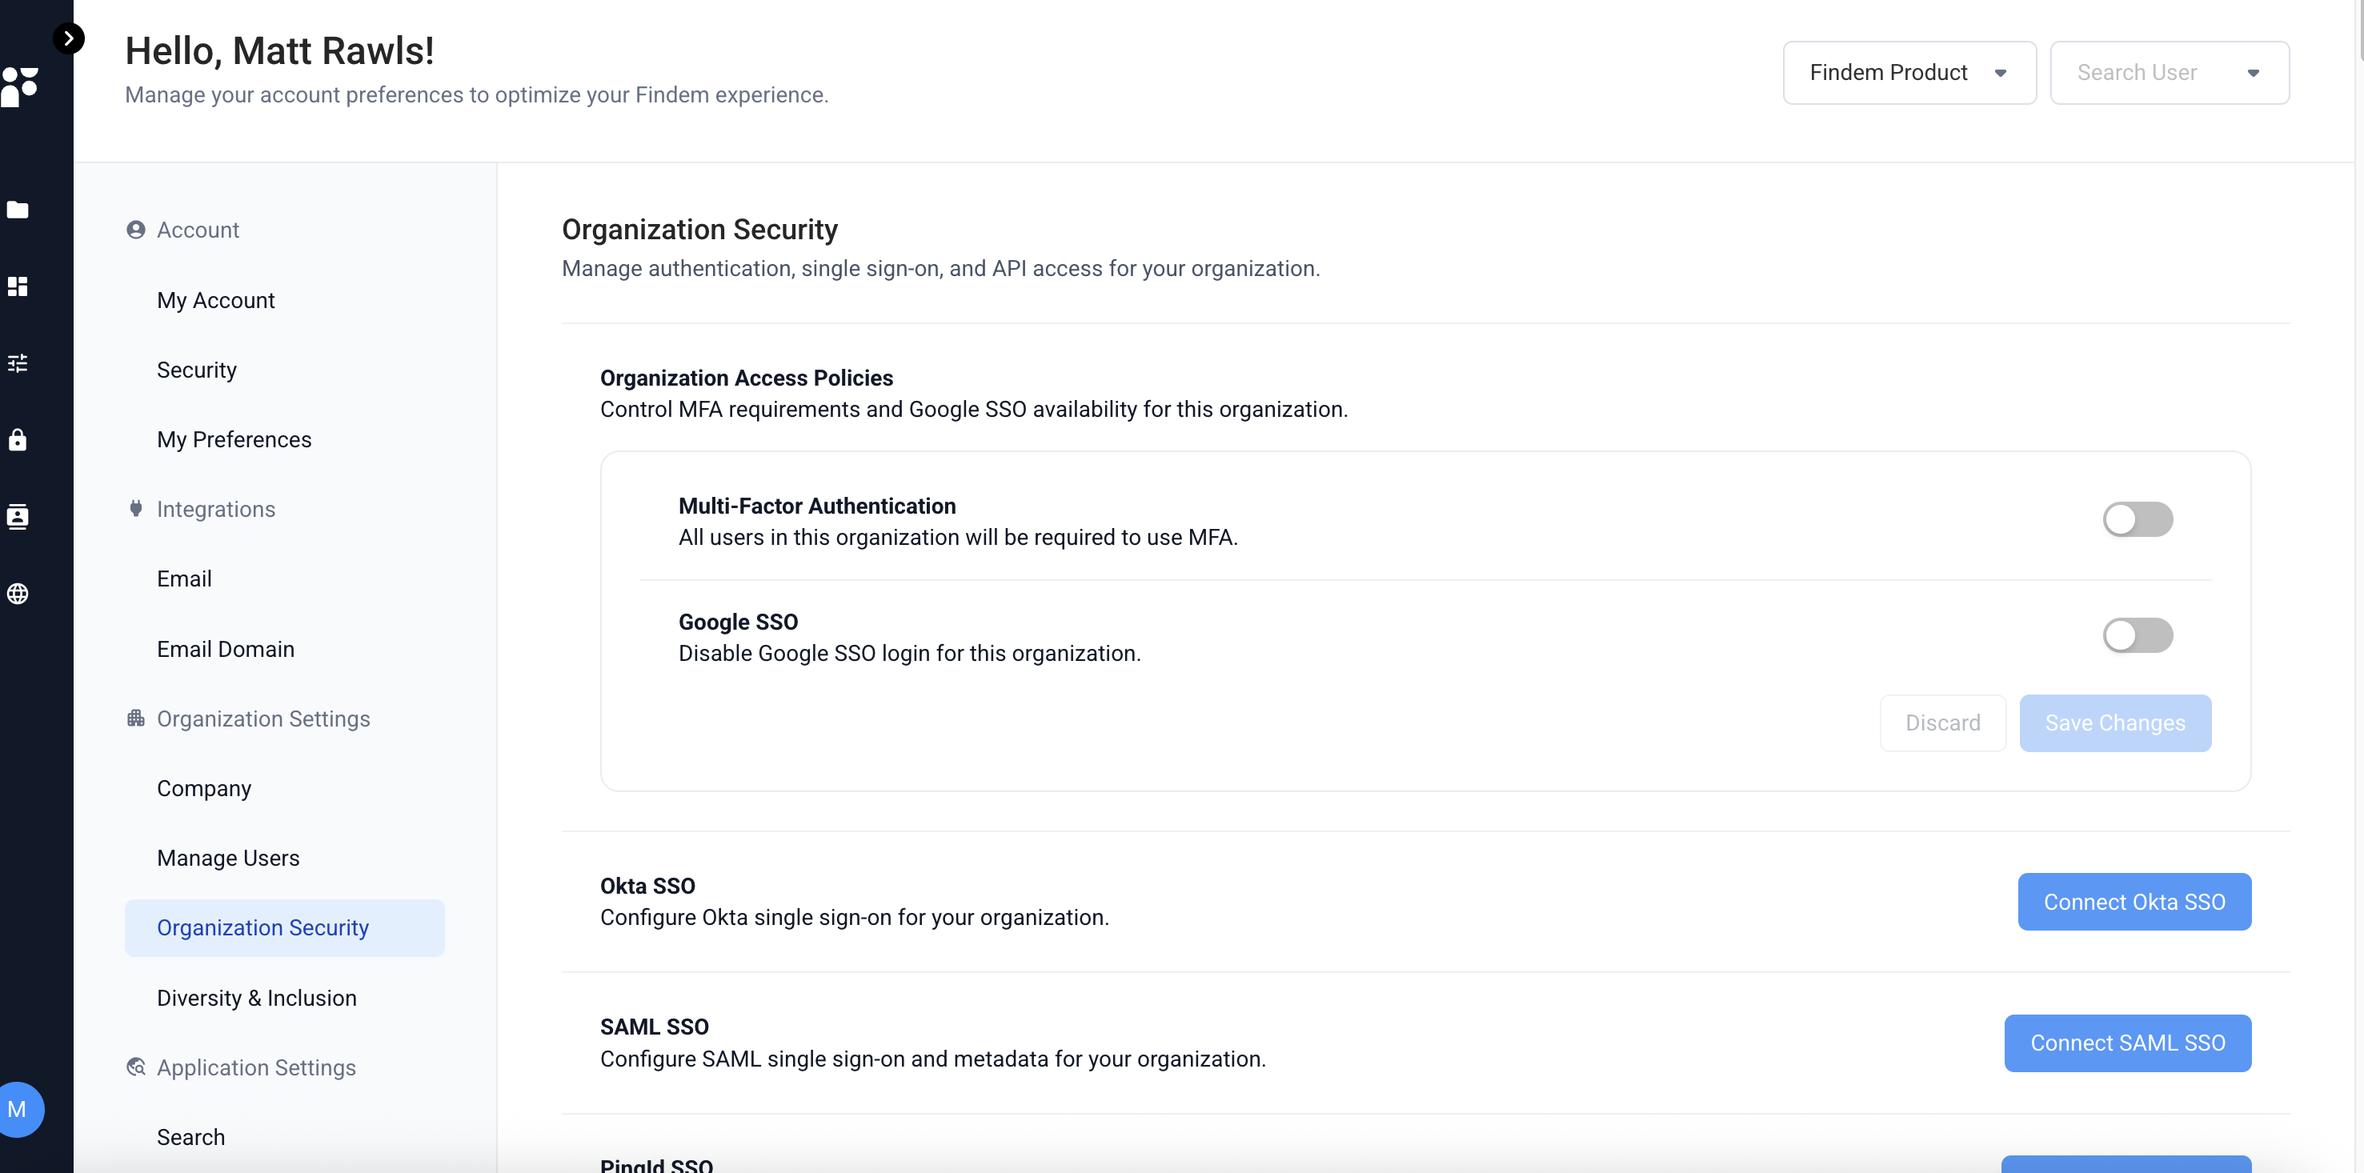Open the contact badge icon in left rail
The height and width of the screenshot is (1173, 2364).
click(x=18, y=517)
